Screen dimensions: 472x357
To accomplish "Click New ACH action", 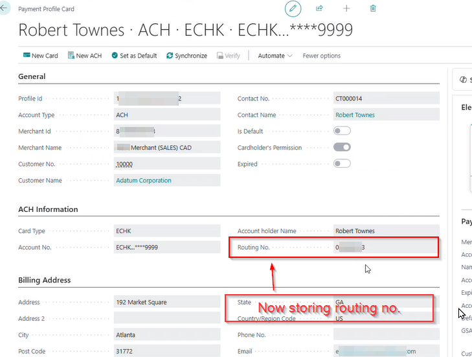I will point(85,56).
